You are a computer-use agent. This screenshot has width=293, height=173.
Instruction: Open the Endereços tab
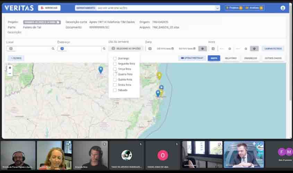(x=250, y=58)
